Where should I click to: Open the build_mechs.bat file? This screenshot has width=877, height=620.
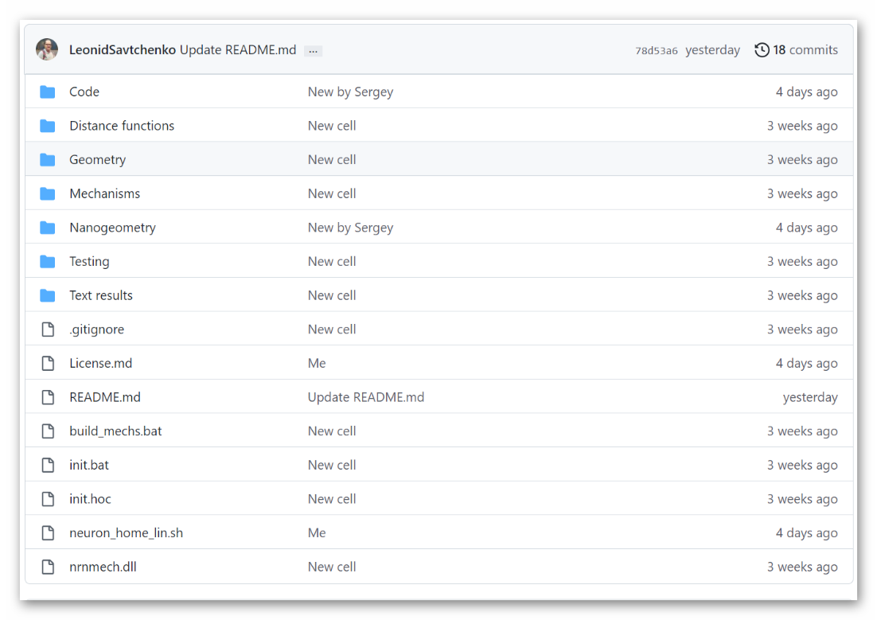(x=115, y=431)
